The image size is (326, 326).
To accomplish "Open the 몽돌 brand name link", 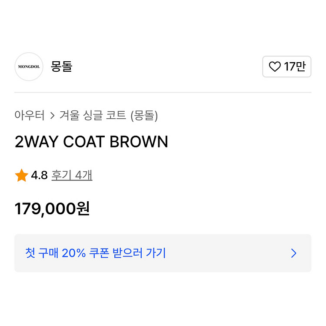I will [61, 67].
